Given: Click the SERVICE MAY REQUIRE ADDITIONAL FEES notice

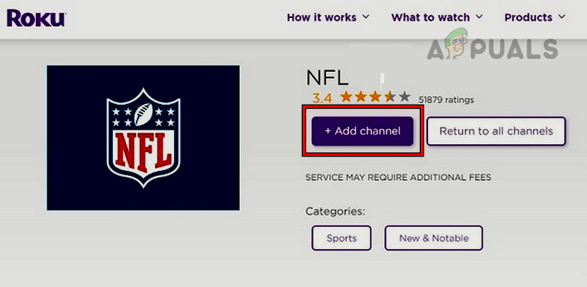Looking at the screenshot, I should [x=399, y=178].
